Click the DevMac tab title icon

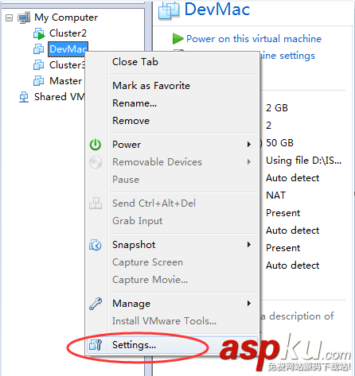(x=169, y=11)
